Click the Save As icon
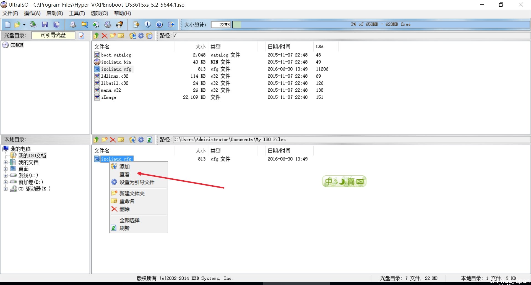This screenshot has width=531, height=285. (x=56, y=25)
